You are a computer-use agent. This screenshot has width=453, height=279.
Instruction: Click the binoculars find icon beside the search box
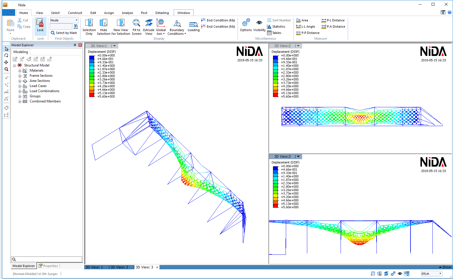pos(76,27)
